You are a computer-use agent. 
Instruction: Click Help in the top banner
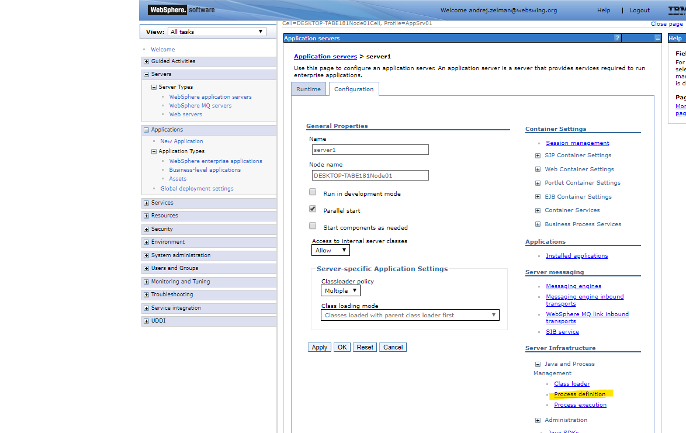click(x=603, y=10)
